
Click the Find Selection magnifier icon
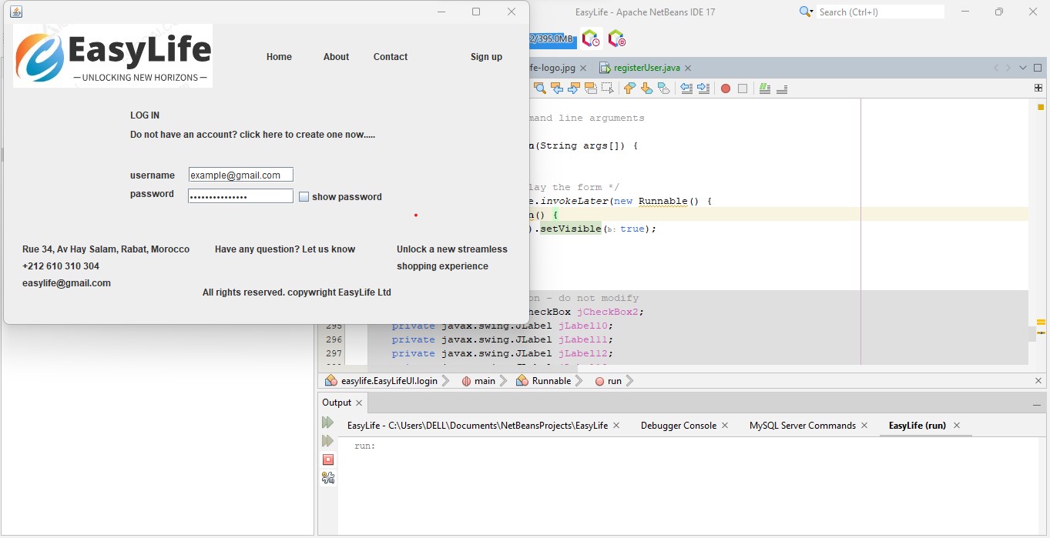539,89
